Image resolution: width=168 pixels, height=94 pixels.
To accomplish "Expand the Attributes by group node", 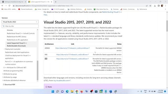I will [x=3, y=74].
